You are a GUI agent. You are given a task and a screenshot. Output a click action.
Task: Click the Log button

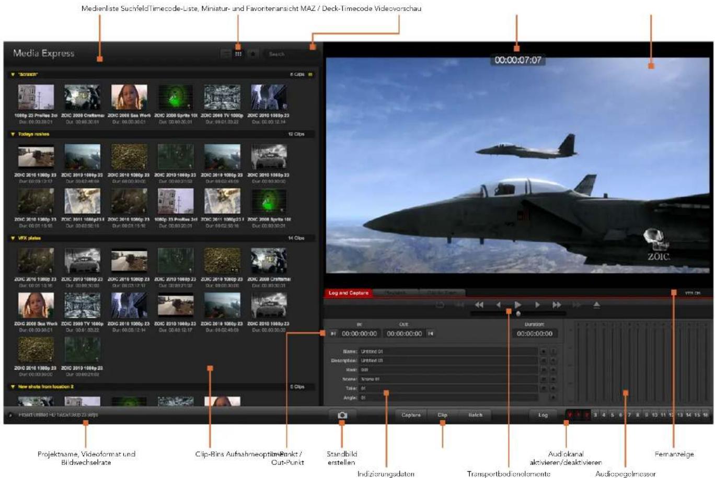pos(543,415)
